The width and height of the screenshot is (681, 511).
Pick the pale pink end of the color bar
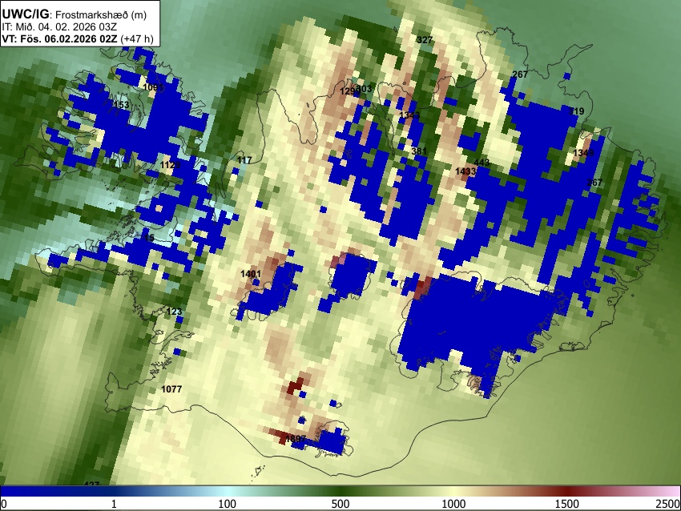pyautogui.click(x=671, y=491)
